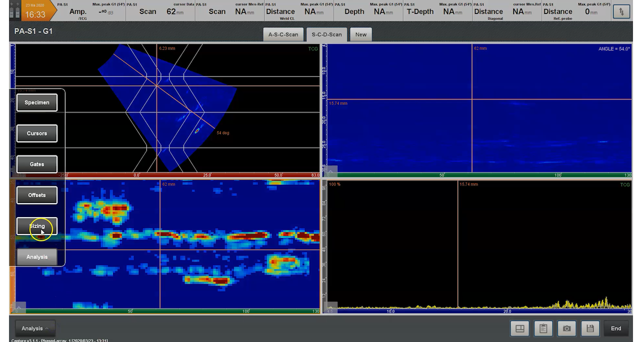Select the Scan cursor Mes-Ref readout
642x342 pixels.
pos(230,12)
